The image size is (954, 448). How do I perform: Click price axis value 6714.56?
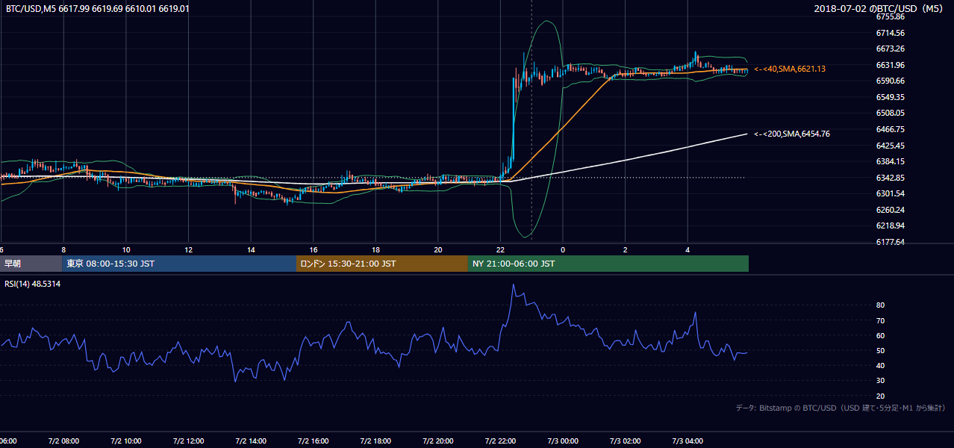tap(891, 33)
